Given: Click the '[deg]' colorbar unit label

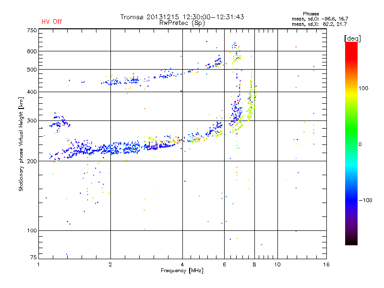Looking at the screenshot, I should tap(352, 38).
